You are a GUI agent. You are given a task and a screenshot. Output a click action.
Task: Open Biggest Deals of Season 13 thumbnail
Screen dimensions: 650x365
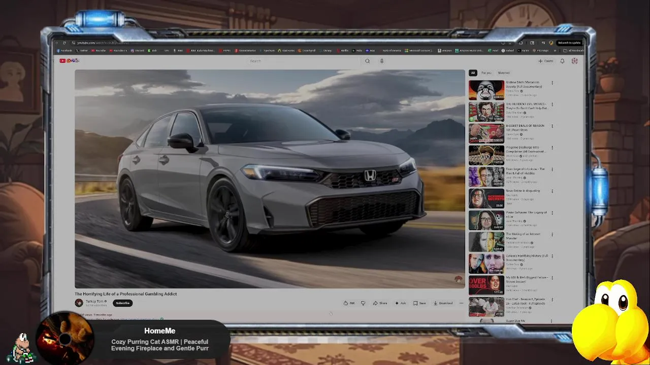pos(486,133)
